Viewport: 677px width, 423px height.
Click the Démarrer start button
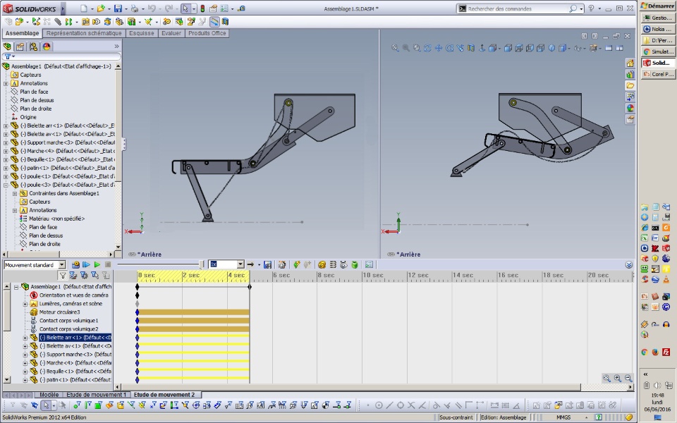point(657,6)
